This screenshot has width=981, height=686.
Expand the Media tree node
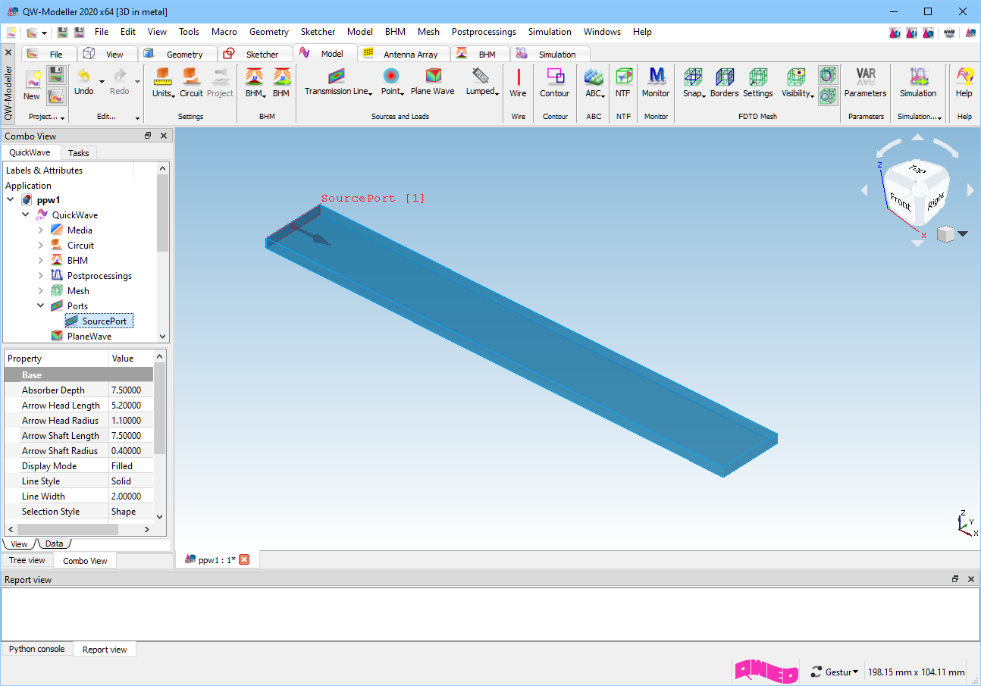pos(40,230)
